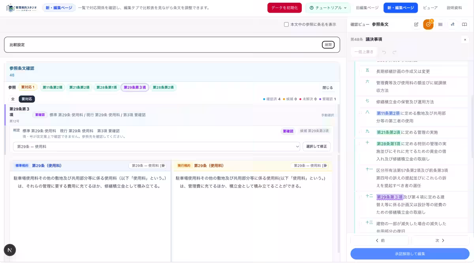This screenshot has width=474, height=263.
Task: Select the 要対応 filter toggle
Action: [x=27, y=99]
